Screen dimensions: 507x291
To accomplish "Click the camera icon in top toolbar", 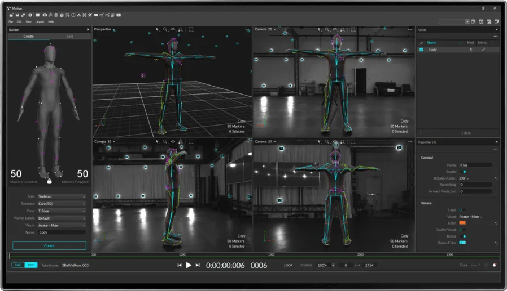I will [x=45, y=15].
